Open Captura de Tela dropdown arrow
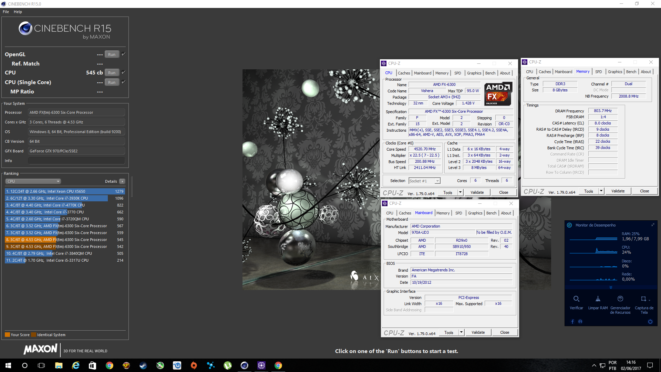Viewport: 661px width, 372px height. click(x=650, y=300)
